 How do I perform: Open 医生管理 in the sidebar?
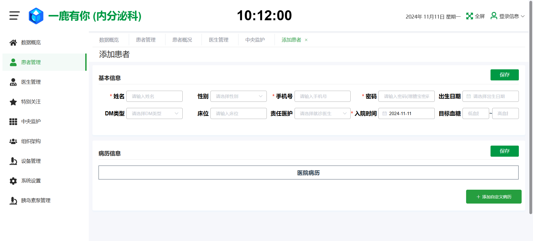(44, 82)
